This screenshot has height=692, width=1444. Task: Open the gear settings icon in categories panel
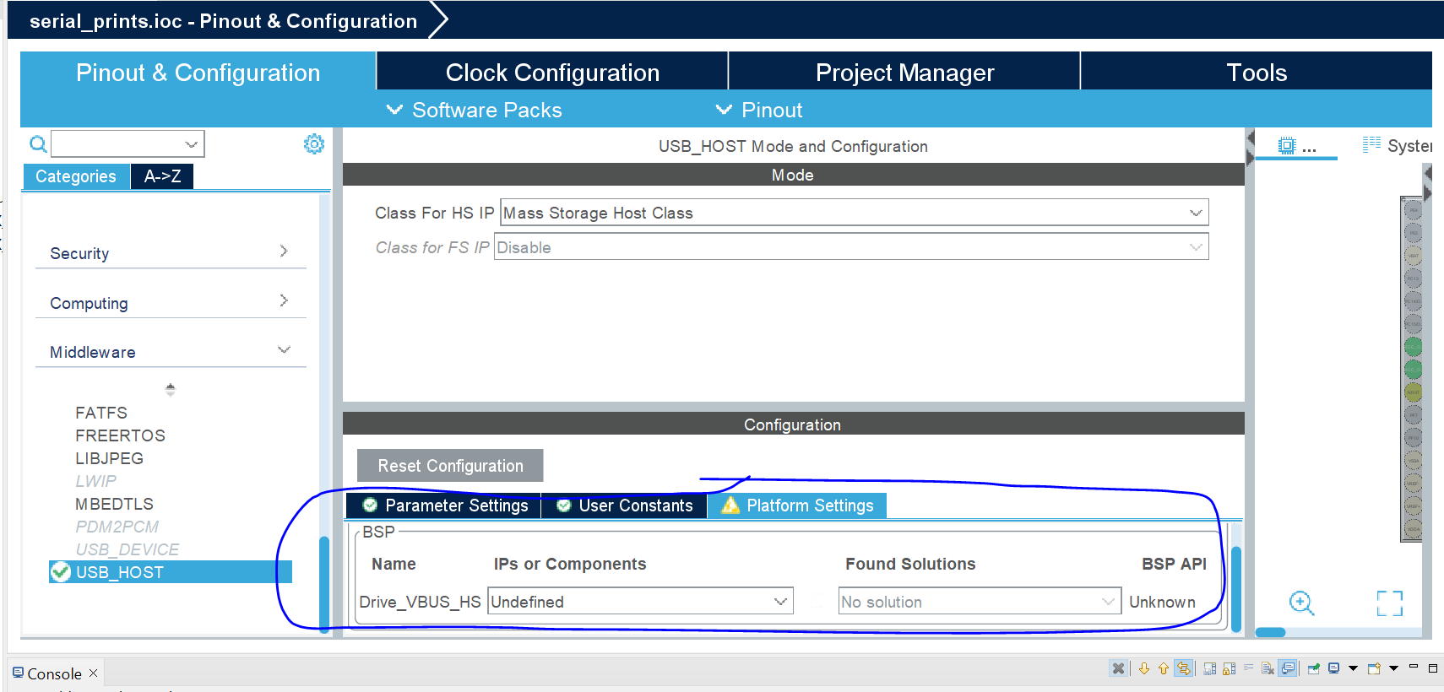314,144
